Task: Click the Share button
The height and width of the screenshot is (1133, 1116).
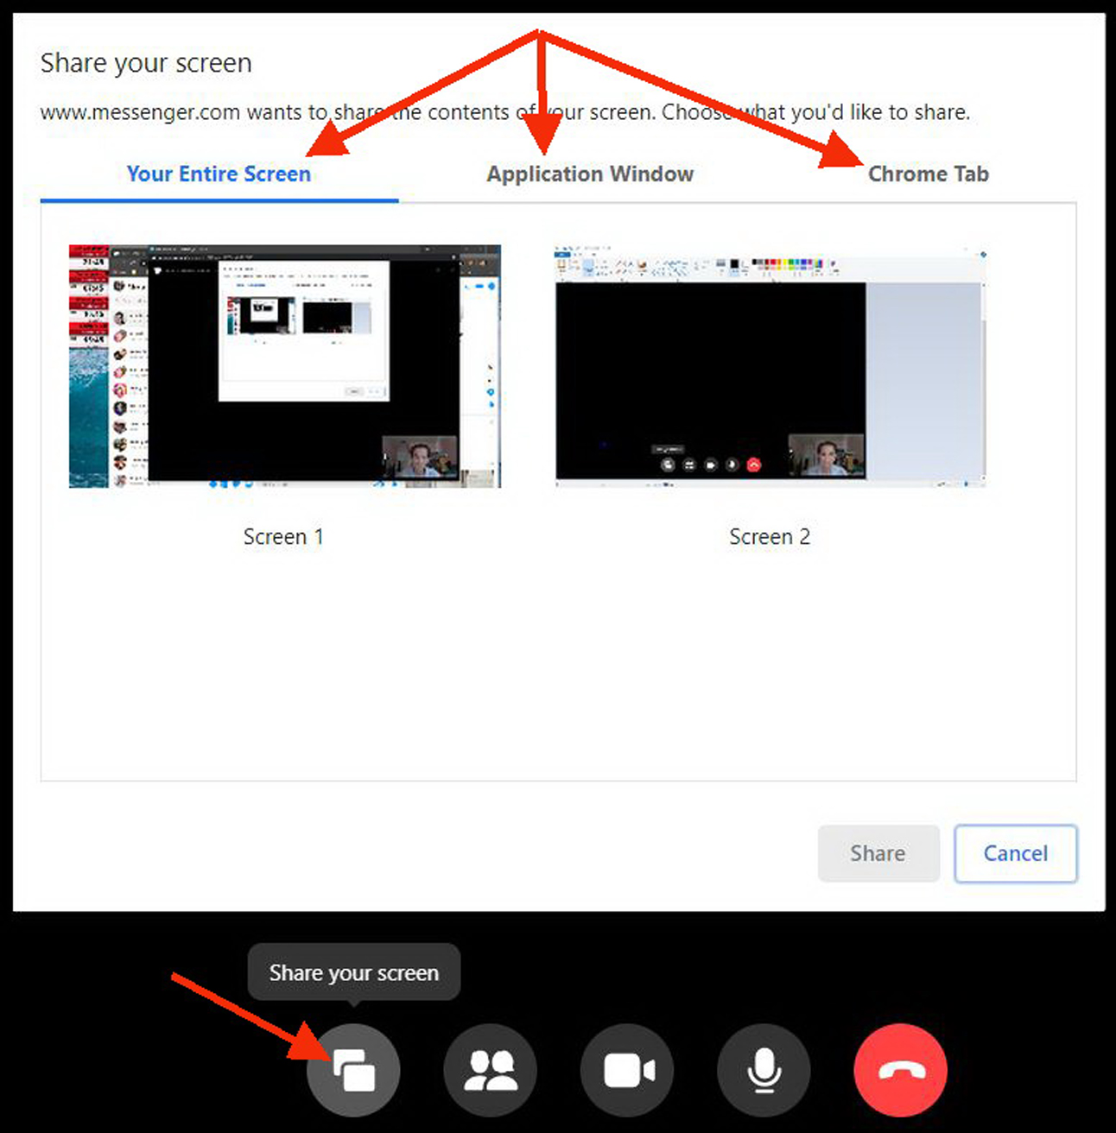Action: (878, 853)
